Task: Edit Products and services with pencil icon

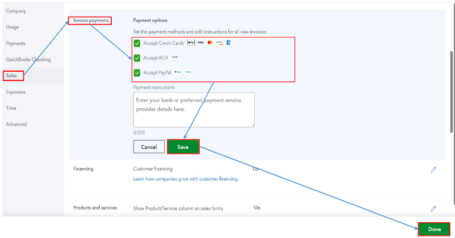Action: 434,208
